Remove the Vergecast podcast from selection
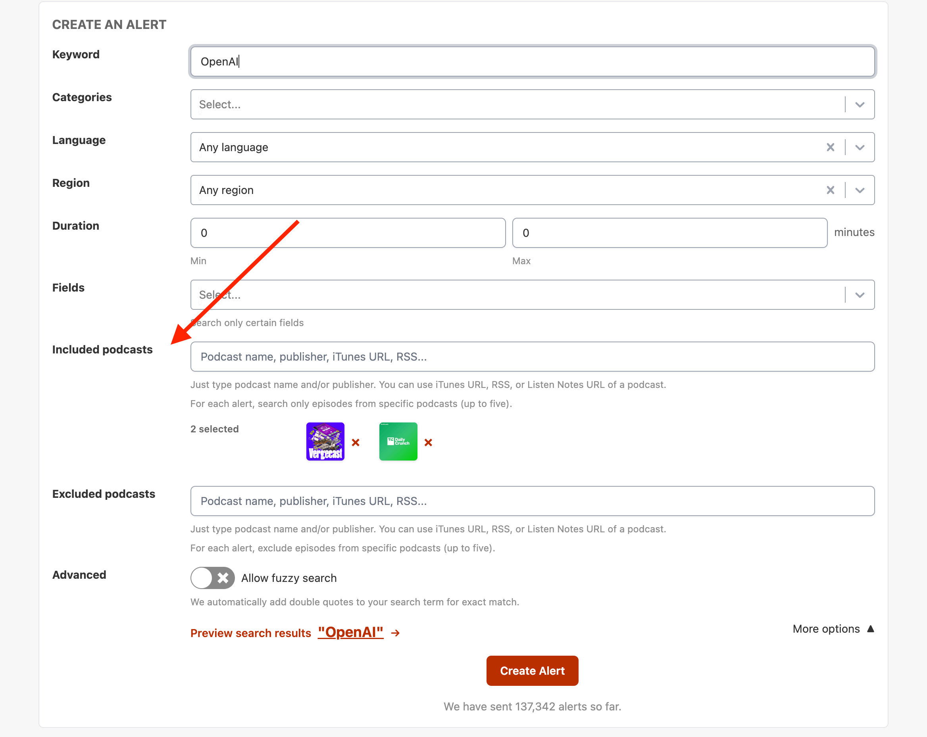 coord(356,442)
